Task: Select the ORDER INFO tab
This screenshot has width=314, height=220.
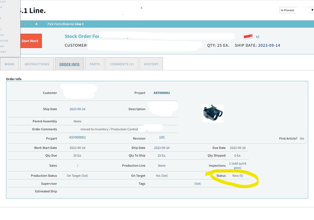Action: (x=69, y=64)
